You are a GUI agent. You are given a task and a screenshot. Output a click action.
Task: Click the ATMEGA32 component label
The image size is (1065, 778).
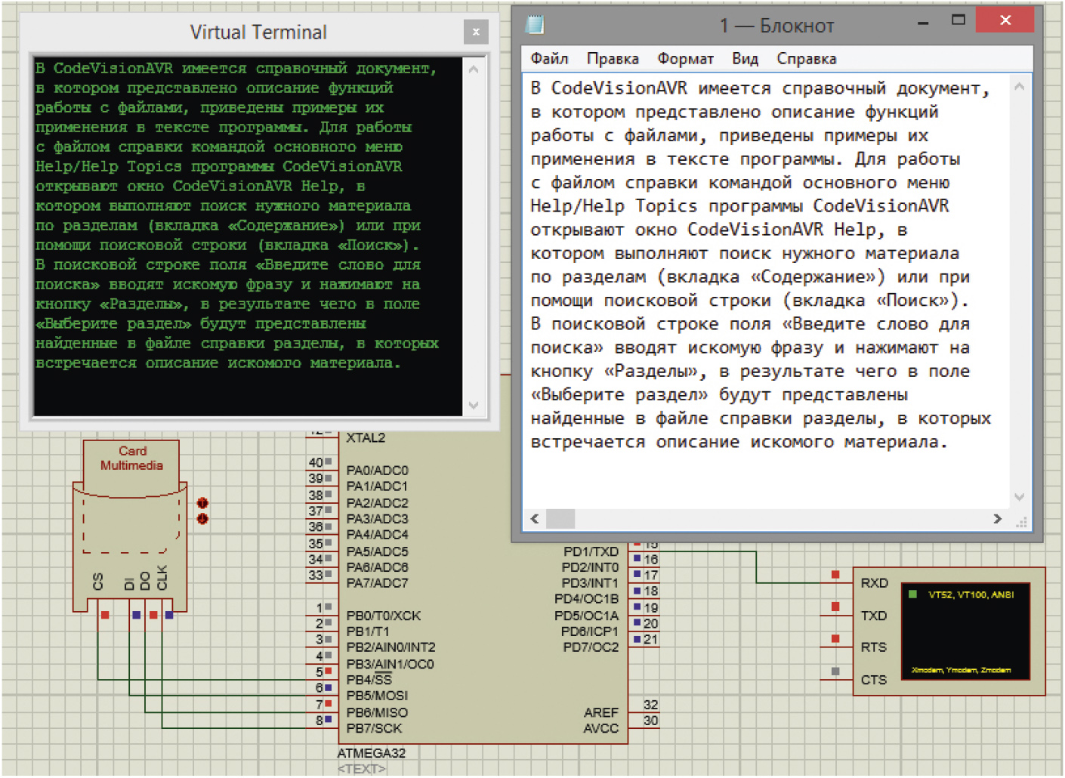371,753
